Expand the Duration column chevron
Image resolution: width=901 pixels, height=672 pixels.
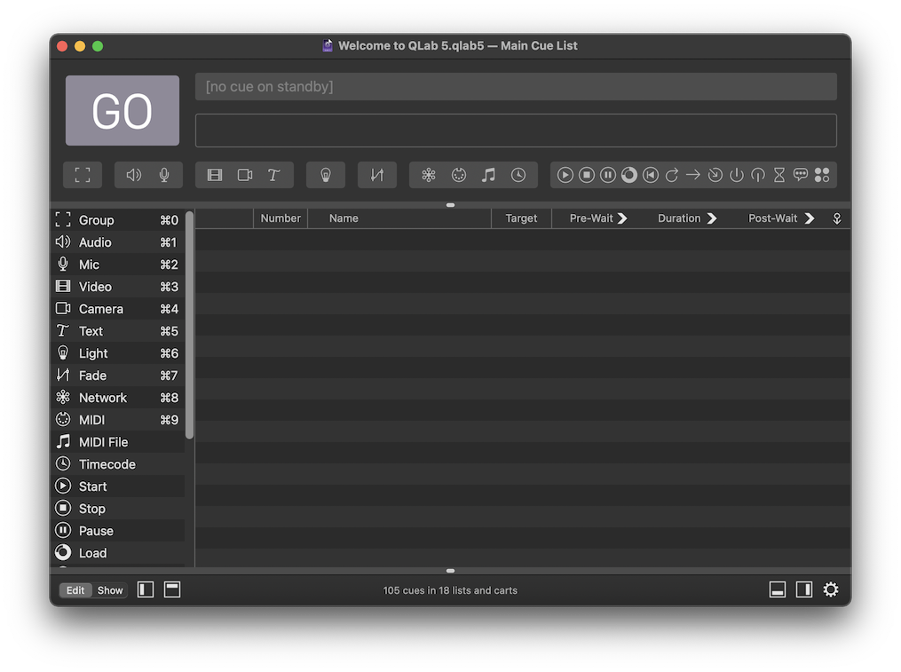tap(712, 218)
